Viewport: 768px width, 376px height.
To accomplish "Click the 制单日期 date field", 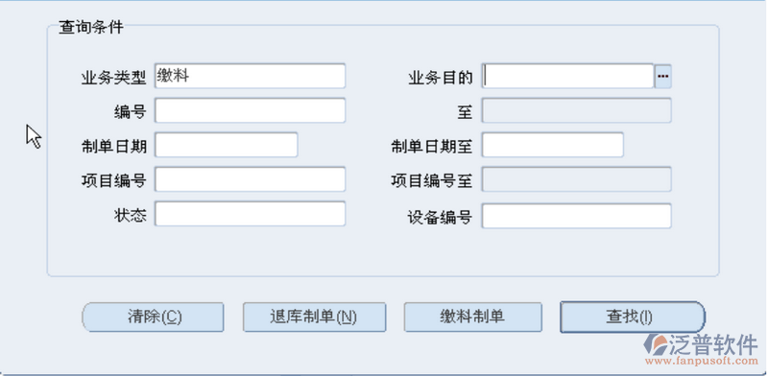I will 227,145.
